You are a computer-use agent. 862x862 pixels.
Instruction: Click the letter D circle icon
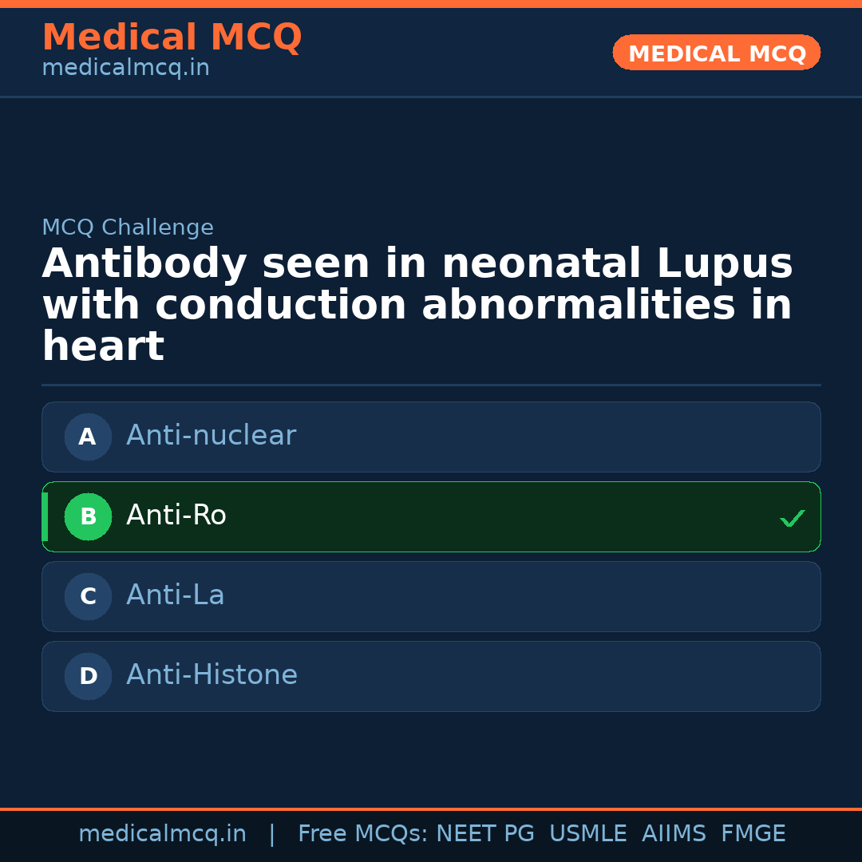[x=88, y=676]
